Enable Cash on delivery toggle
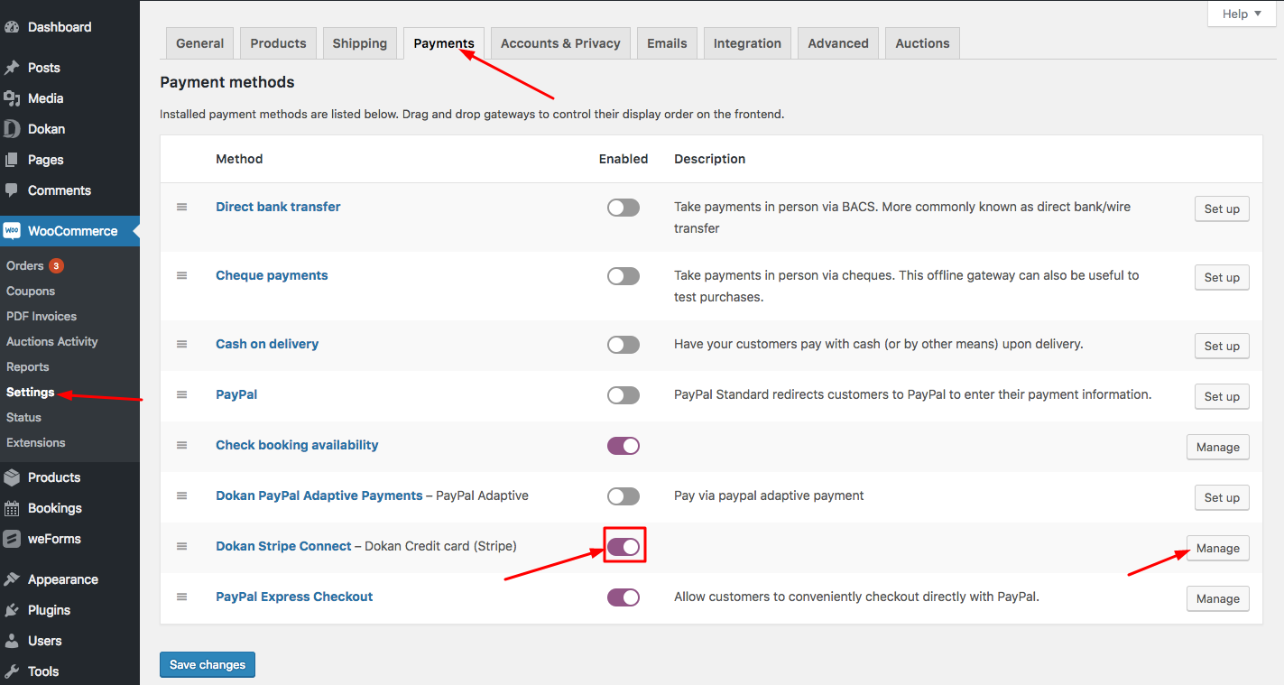This screenshot has width=1284, height=685. tap(623, 345)
